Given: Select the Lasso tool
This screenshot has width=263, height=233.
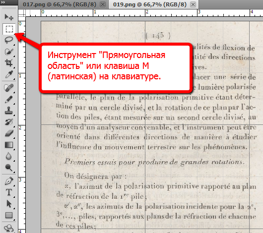Looking at the screenshot, I should [9, 40].
